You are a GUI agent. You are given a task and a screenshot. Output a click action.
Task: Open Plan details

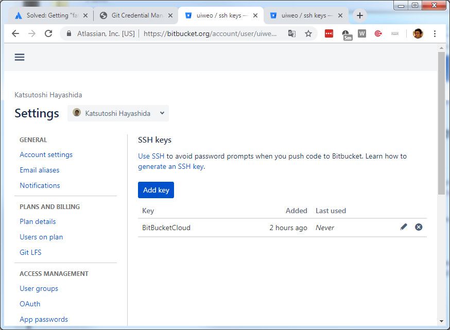click(38, 221)
